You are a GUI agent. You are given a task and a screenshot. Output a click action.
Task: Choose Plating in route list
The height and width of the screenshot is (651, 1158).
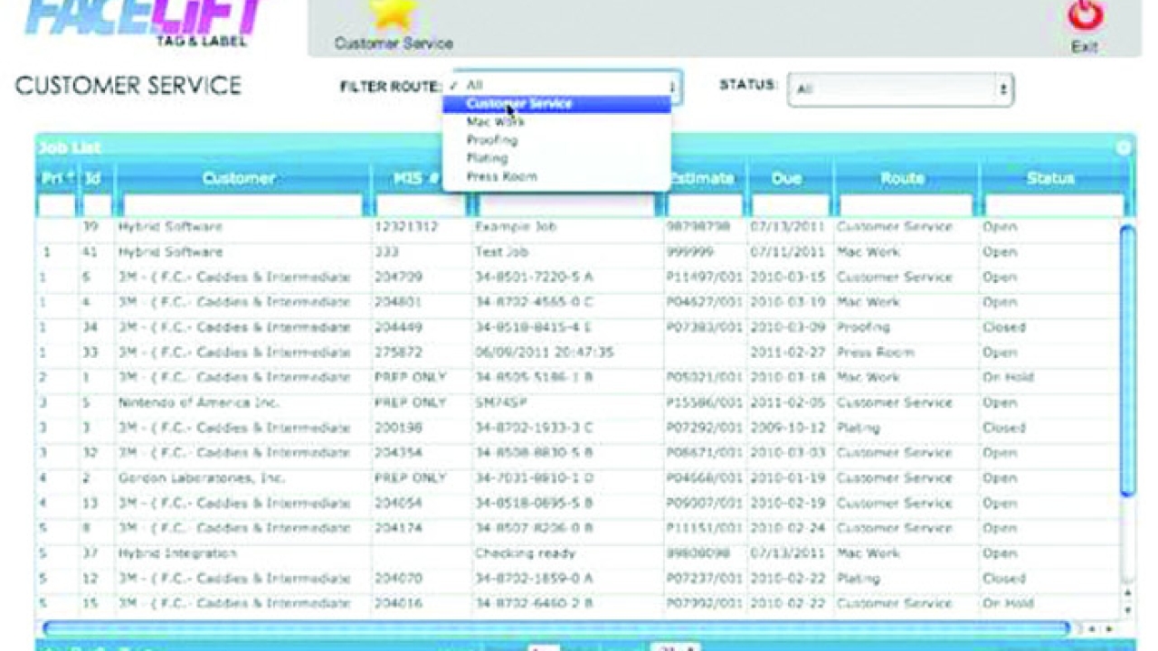pyautogui.click(x=556, y=158)
